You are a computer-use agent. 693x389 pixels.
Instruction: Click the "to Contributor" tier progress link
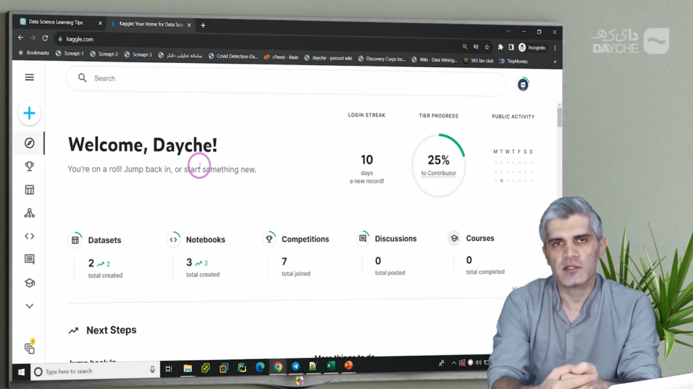pyautogui.click(x=439, y=174)
